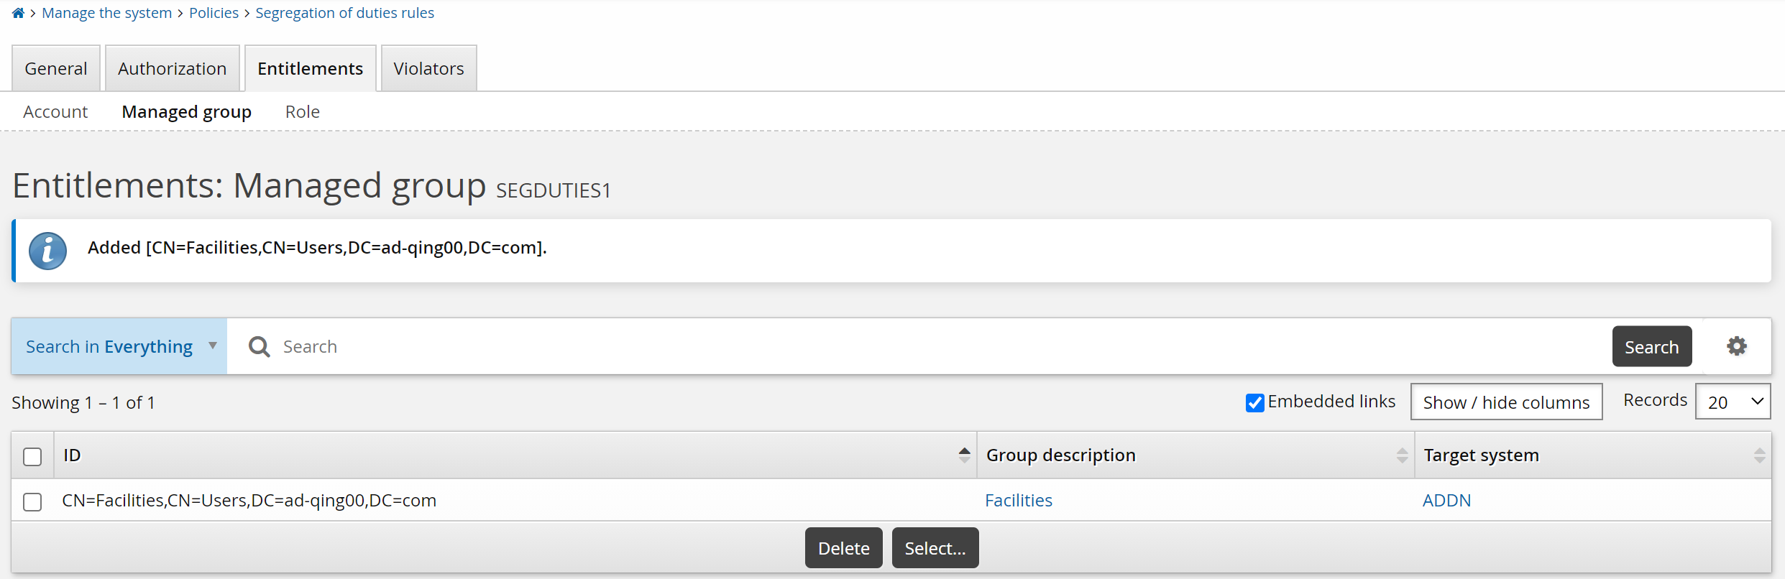Sort by Group description column
This screenshot has height=579, width=1785.
pyautogui.click(x=1402, y=455)
